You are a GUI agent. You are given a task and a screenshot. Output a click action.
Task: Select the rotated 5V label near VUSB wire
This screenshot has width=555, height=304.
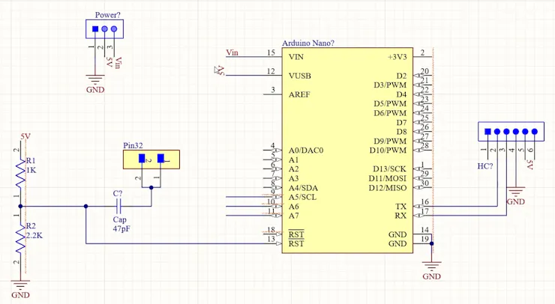coord(221,70)
